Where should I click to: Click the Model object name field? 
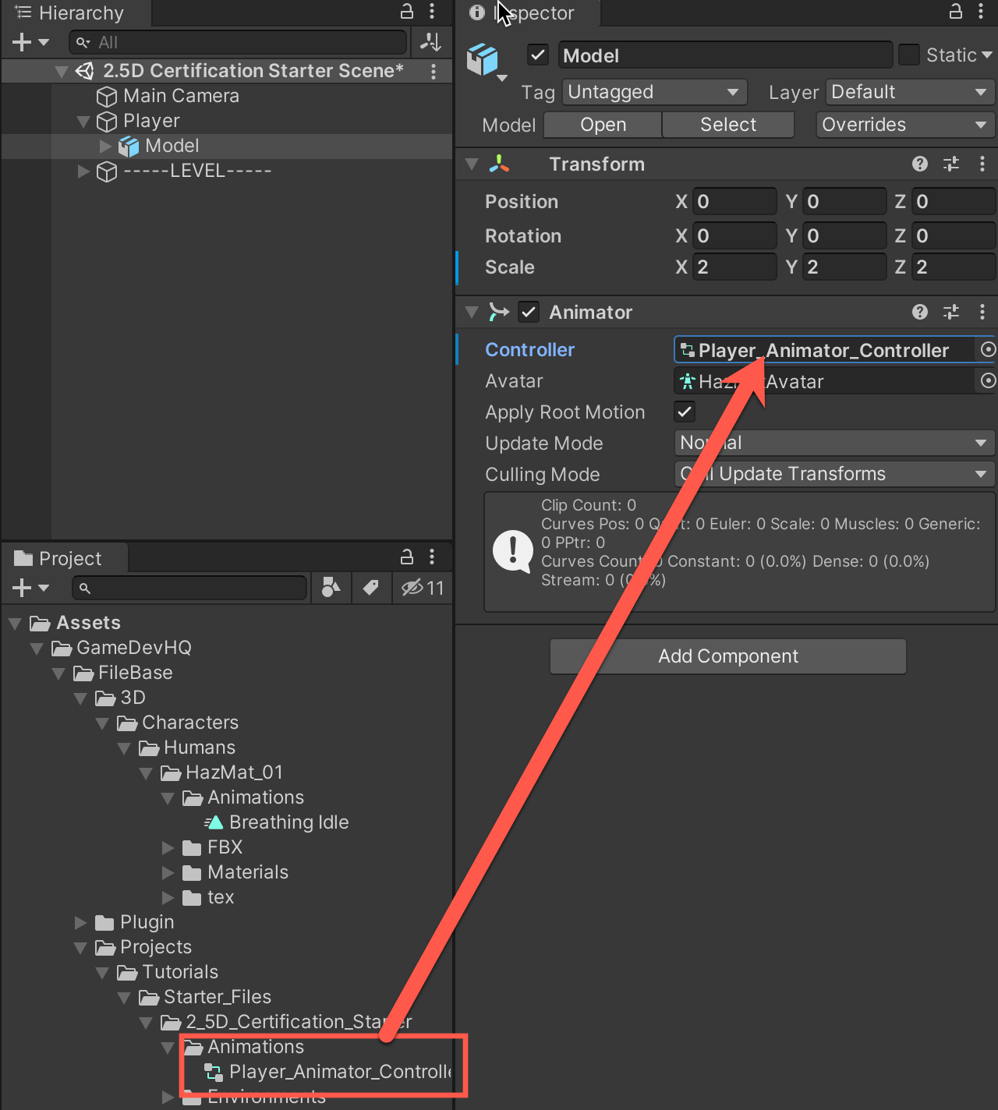725,55
